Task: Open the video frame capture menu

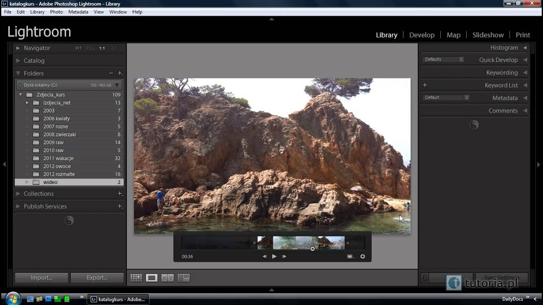Action: (350, 256)
